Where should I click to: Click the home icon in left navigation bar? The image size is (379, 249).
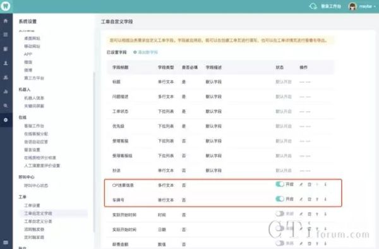[6, 21]
